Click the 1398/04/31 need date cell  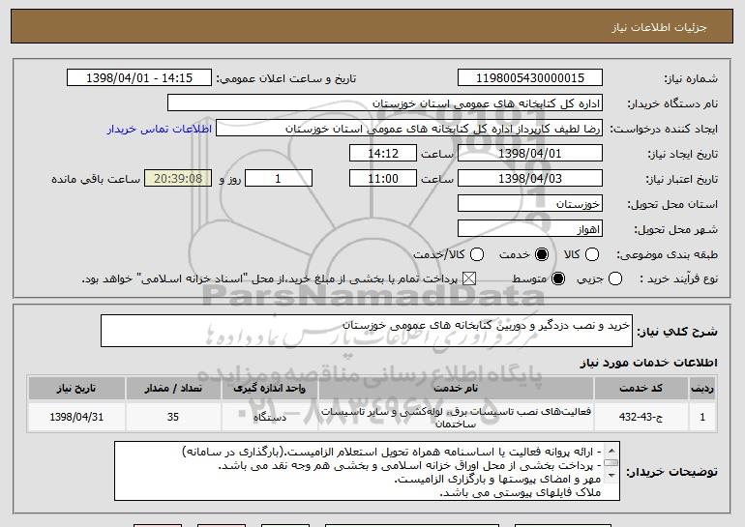(x=76, y=417)
